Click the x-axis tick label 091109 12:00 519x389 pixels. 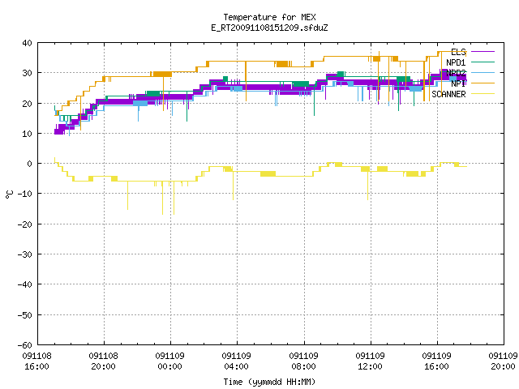pyautogui.click(x=371, y=361)
